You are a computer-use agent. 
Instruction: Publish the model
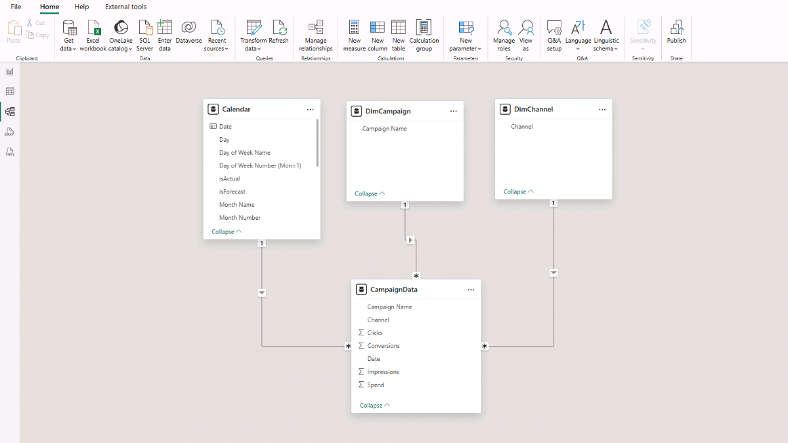(x=676, y=28)
